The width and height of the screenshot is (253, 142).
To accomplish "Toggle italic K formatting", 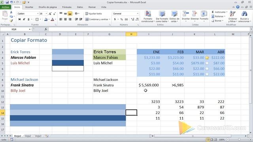I will pos(24,19).
